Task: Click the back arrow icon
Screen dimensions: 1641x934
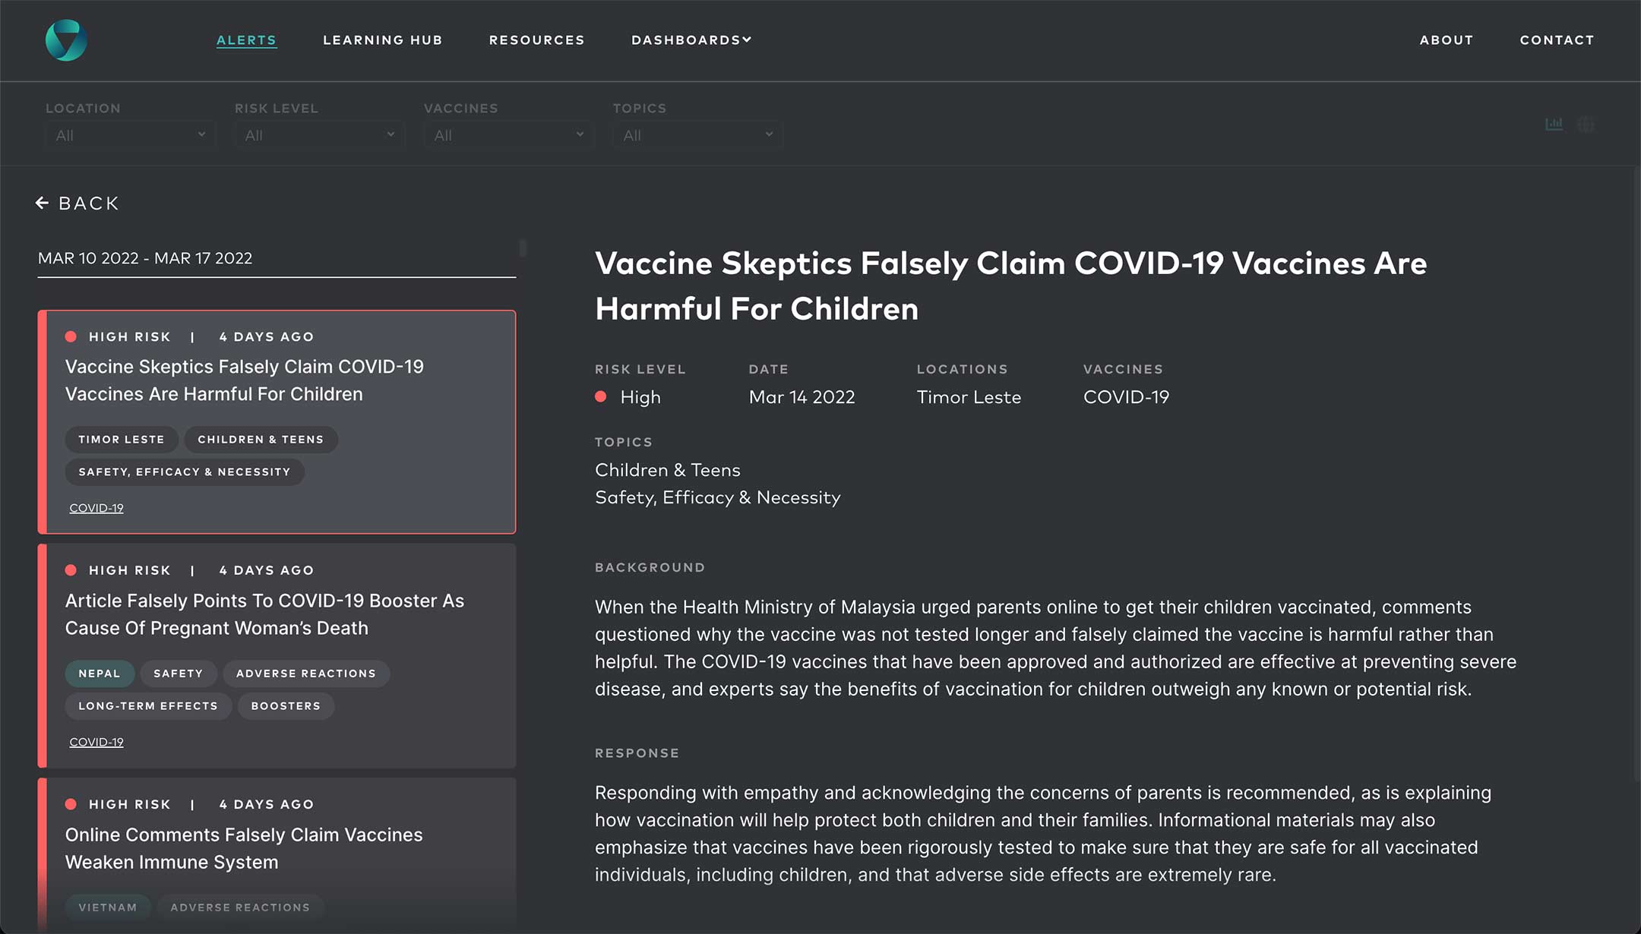Action: (43, 203)
